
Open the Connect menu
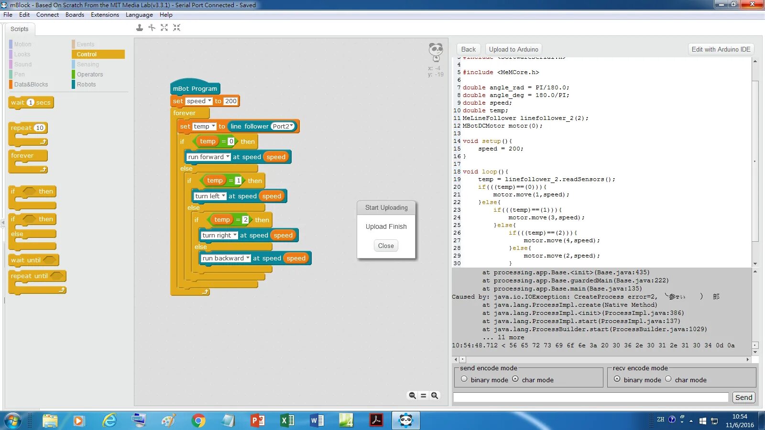pyautogui.click(x=47, y=15)
